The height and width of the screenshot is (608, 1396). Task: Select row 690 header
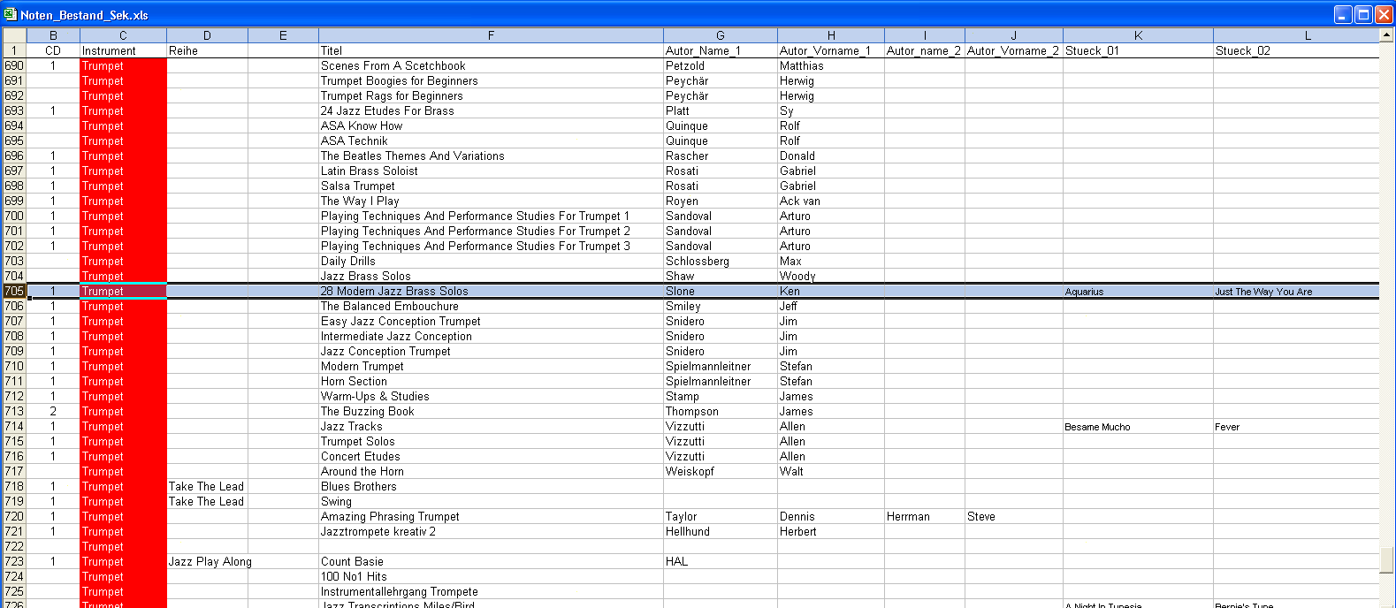(14, 65)
